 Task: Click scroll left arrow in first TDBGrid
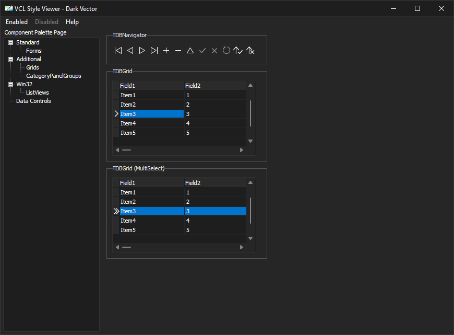pos(117,150)
